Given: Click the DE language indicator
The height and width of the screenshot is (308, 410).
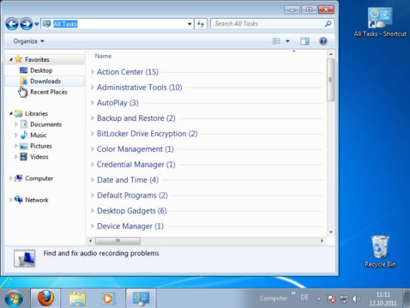Looking at the screenshot, I should [305, 297].
